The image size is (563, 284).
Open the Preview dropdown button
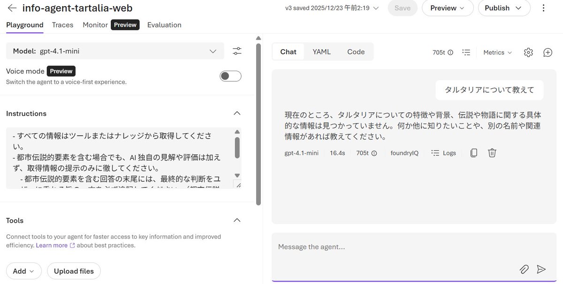click(447, 8)
